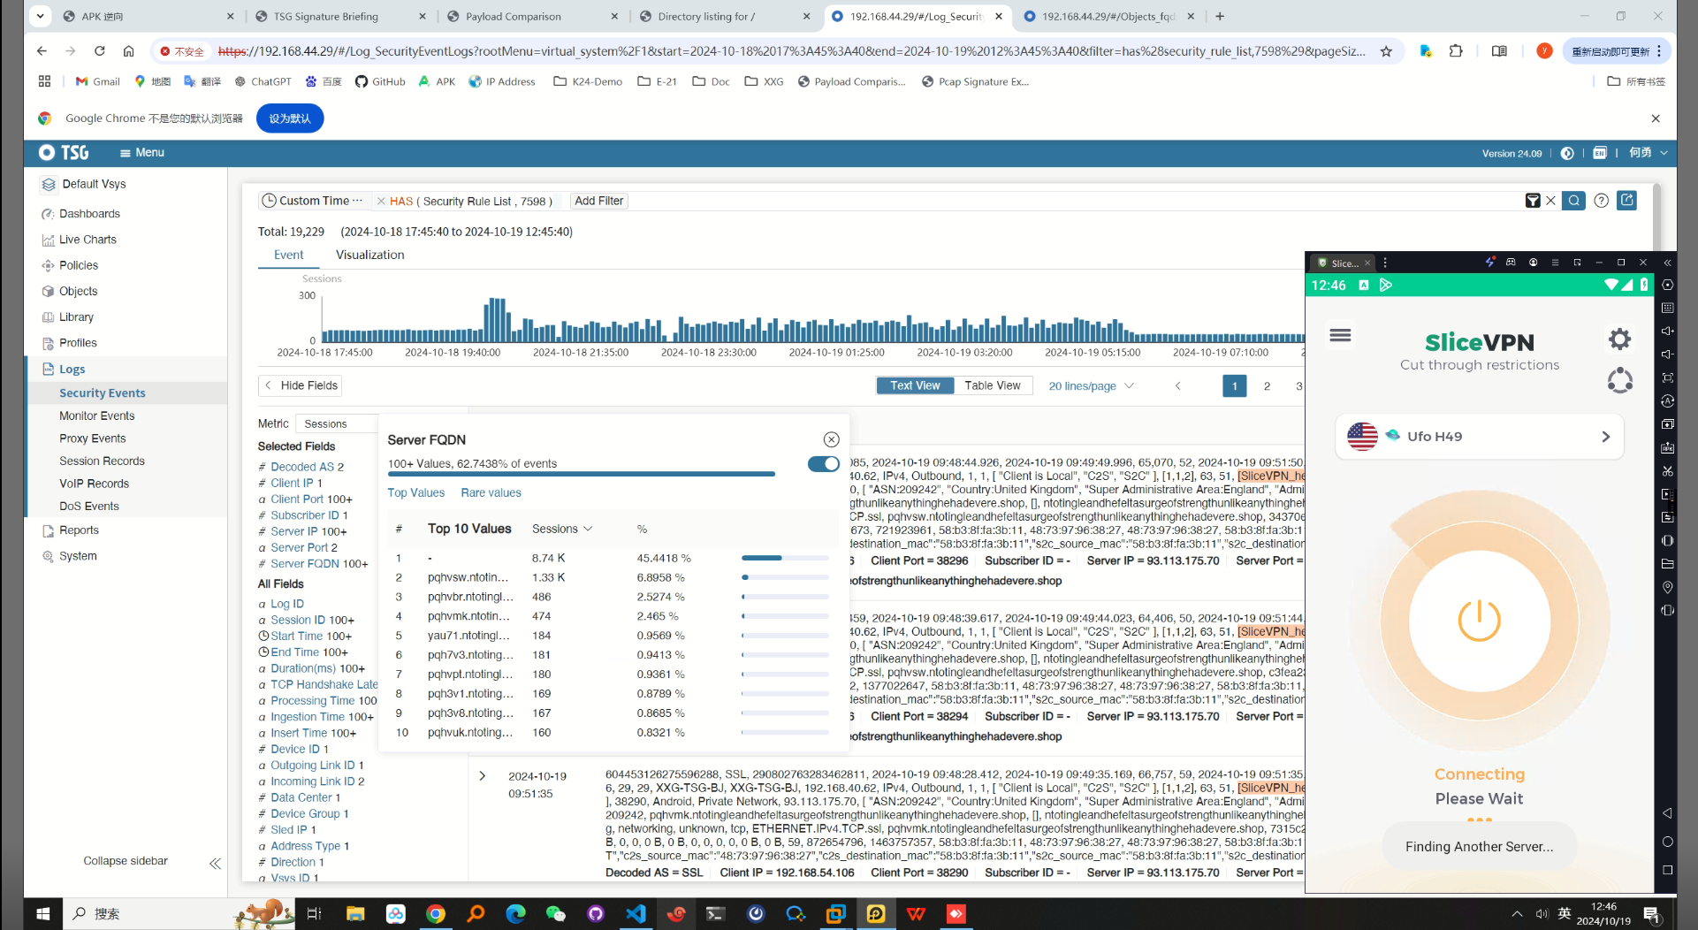The height and width of the screenshot is (930, 1698).
Task: Switch to the Visualization tab
Action: [x=369, y=255]
